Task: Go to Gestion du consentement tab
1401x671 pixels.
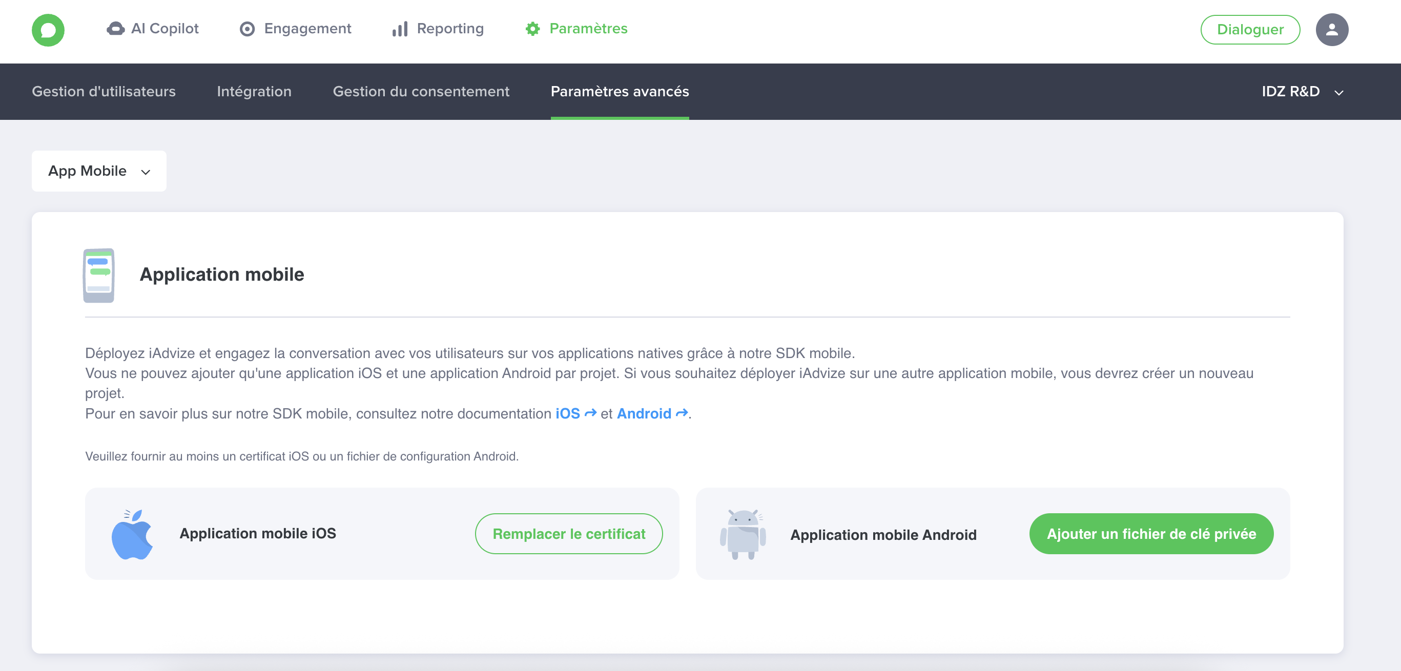Action: click(x=421, y=91)
